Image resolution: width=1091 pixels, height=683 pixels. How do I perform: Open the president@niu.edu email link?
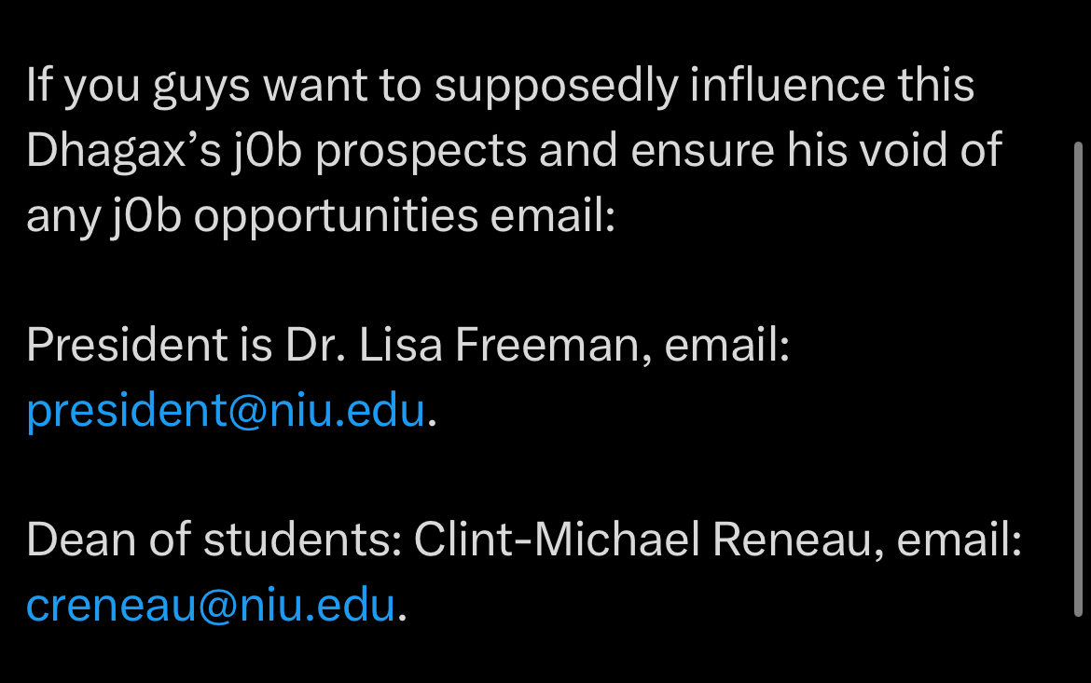point(226,410)
